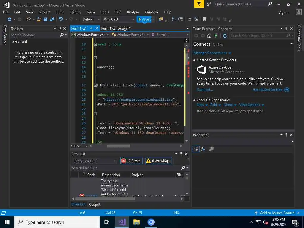Image resolution: width=304 pixels, height=228 pixels.
Task: Open the Debug menu
Action: click(x=75, y=12)
